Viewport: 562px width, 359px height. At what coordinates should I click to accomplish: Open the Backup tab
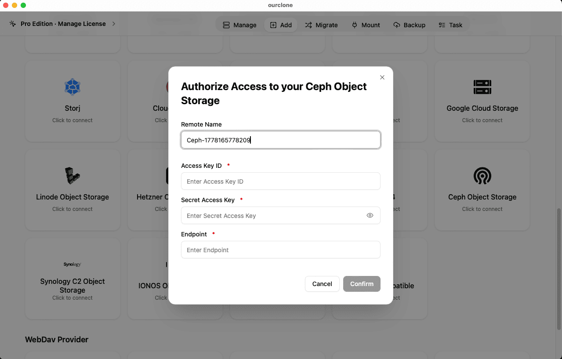click(409, 25)
